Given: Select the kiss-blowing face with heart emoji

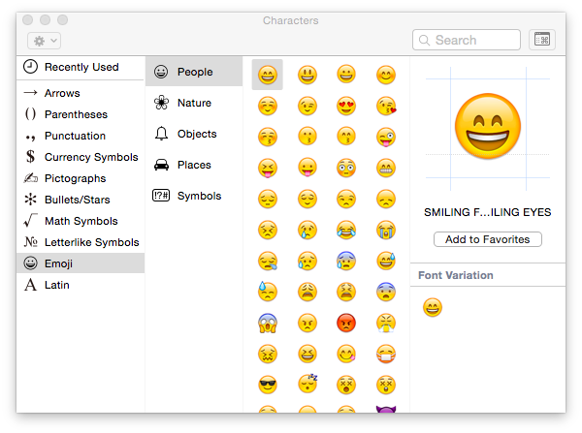Looking at the screenshot, I should point(386,105).
